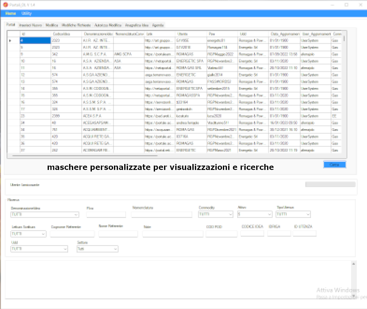367x309 pixels.
Task: Click into the Note filter field
Action: 173,234
